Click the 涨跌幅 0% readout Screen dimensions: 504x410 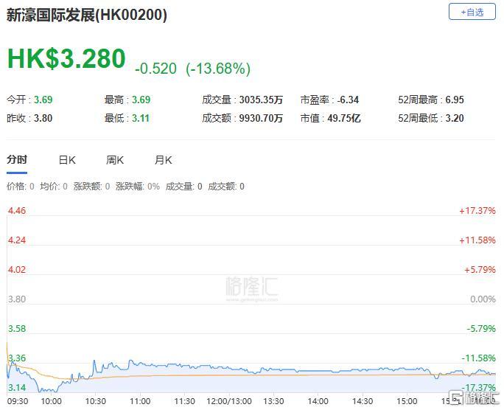(x=138, y=186)
